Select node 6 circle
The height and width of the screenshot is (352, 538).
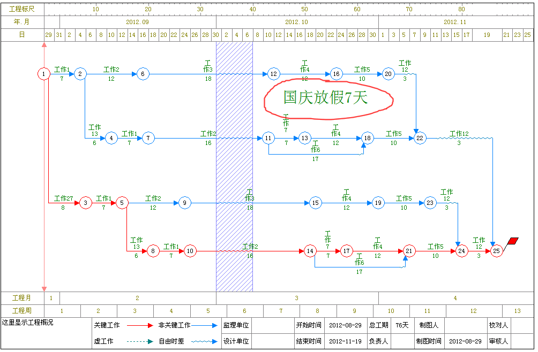pos(143,74)
